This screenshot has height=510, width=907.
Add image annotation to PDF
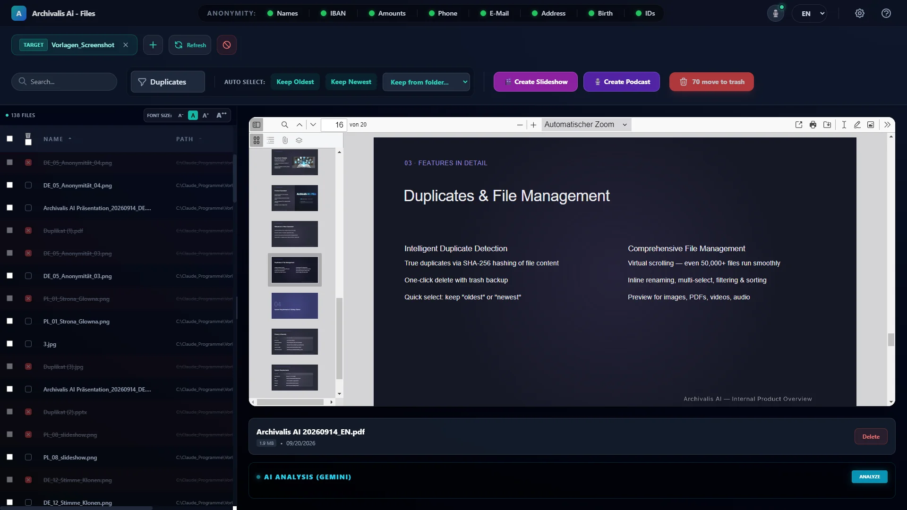pos(871,125)
